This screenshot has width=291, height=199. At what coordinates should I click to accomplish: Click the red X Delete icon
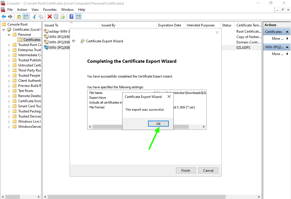click(x=50, y=17)
